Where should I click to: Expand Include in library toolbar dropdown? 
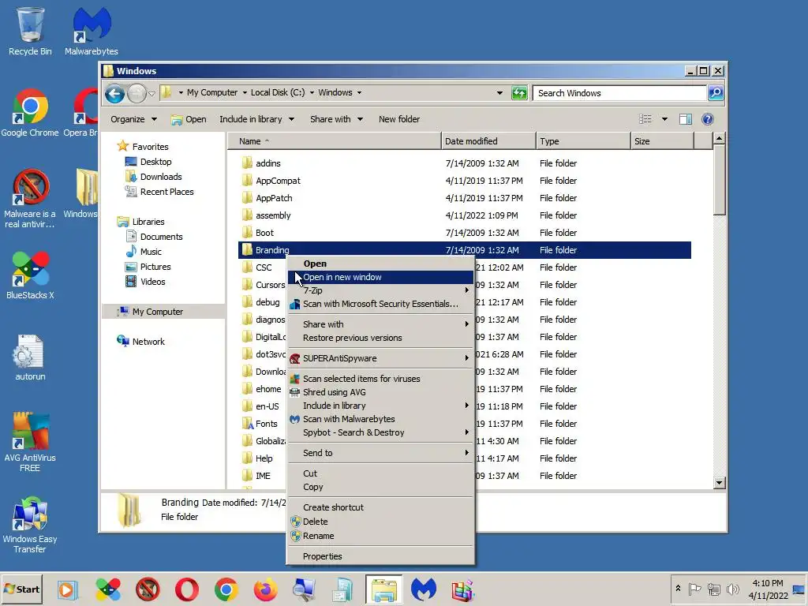pyautogui.click(x=256, y=120)
